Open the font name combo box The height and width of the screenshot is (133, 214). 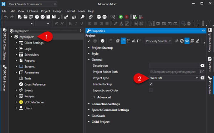(19, 24)
